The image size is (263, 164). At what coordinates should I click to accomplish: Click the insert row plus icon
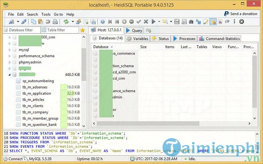[x=124, y=22]
